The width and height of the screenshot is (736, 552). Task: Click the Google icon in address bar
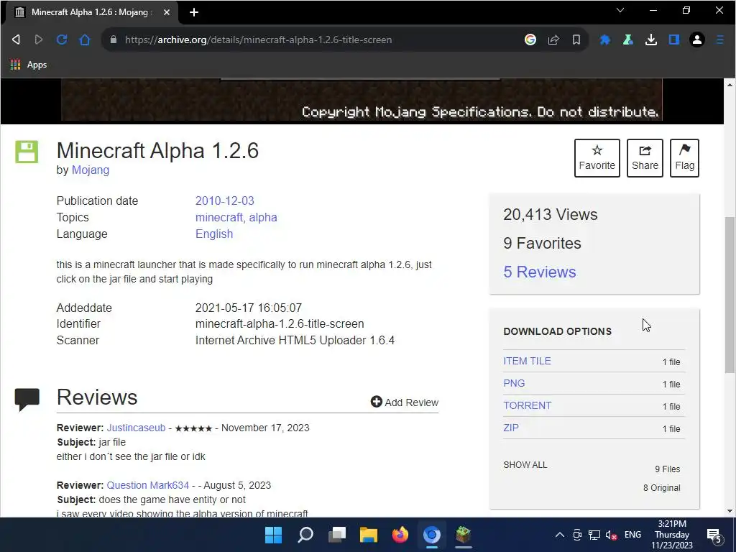click(530, 40)
